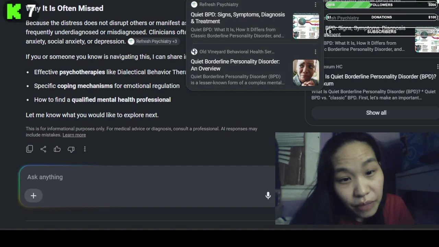Image resolution: width=439 pixels, height=247 pixels.
Task: Click the Refresh Psychiatry favicon in the popup card
Action: point(194,4)
